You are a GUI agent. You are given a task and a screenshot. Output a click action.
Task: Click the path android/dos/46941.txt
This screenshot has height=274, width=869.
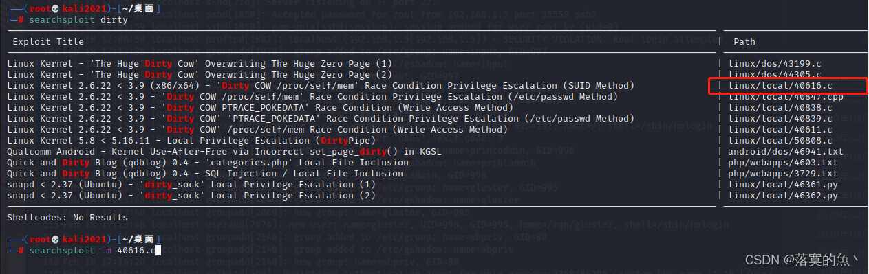point(785,152)
